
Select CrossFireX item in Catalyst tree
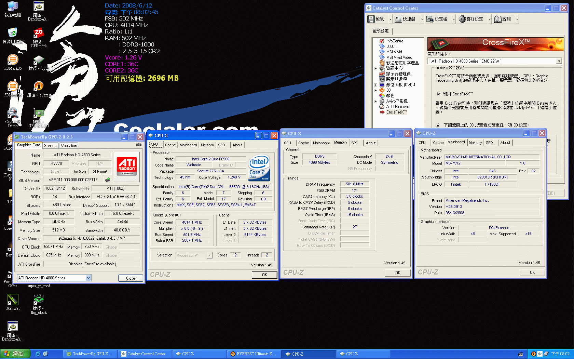point(396,112)
